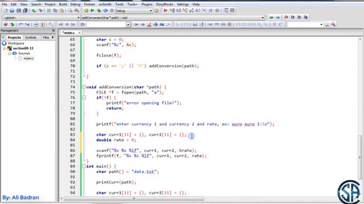Viewport: 364px width, 204px height.
Task: Switch to the Files tab
Action: [45, 37]
